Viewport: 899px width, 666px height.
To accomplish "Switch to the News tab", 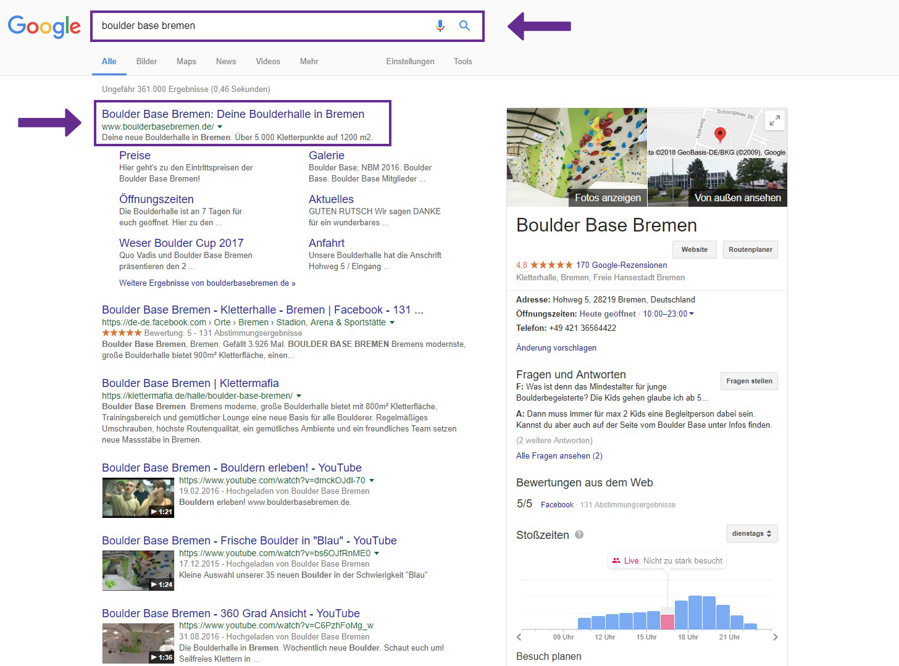I will click(226, 61).
